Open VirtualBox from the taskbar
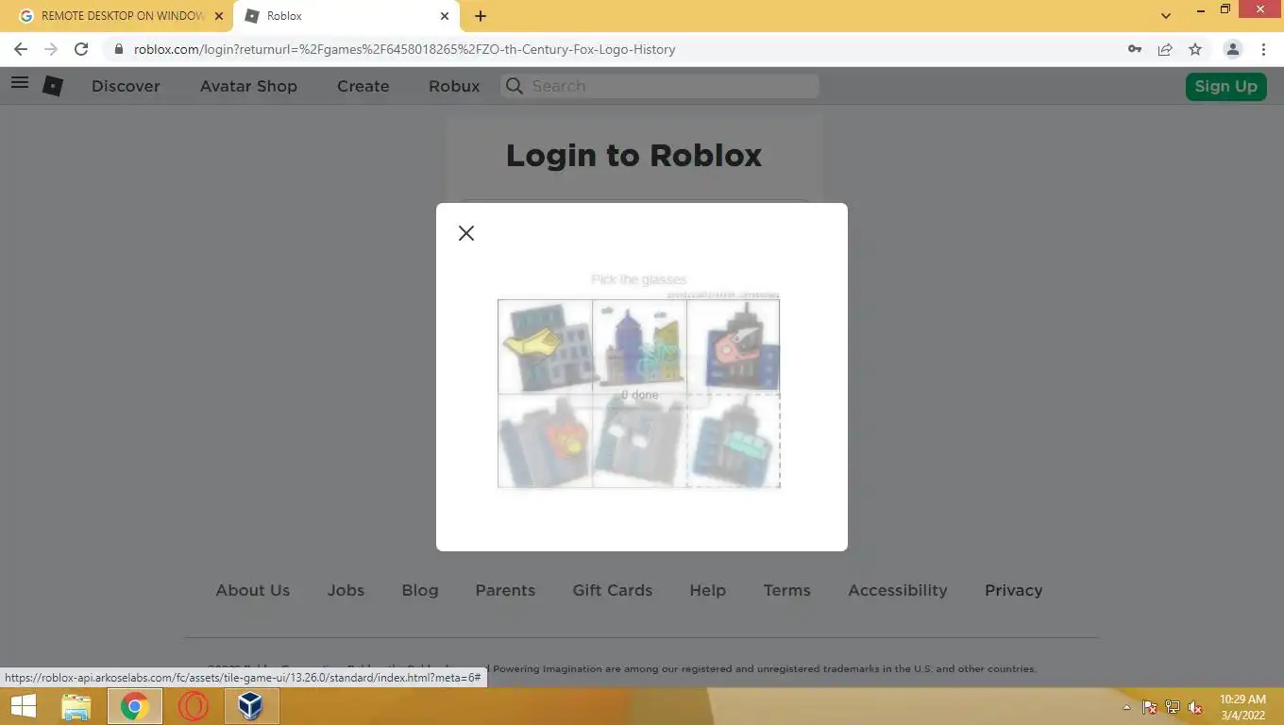 click(250, 706)
